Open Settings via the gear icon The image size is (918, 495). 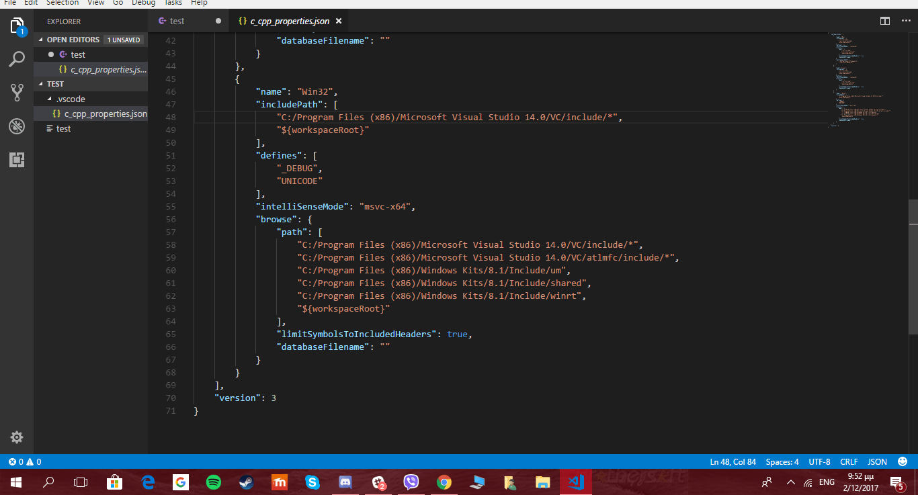click(17, 437)
